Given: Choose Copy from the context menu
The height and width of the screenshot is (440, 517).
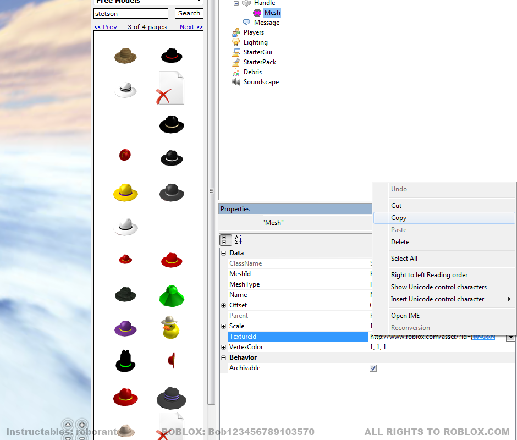Looking at the screenshot, I should pyautogui.click(x=398, y=217).
